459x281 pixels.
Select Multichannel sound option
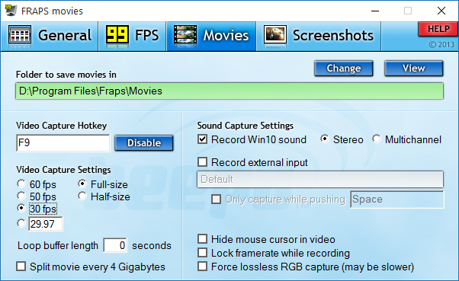[x=377, y=139]
